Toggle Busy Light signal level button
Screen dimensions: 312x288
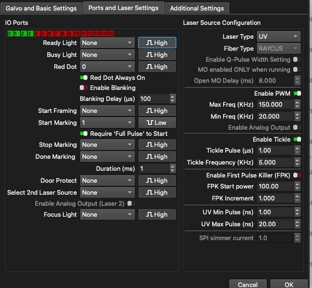[157, 55]
